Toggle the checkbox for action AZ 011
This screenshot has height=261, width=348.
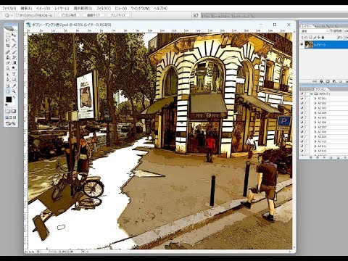coord(302,146)
